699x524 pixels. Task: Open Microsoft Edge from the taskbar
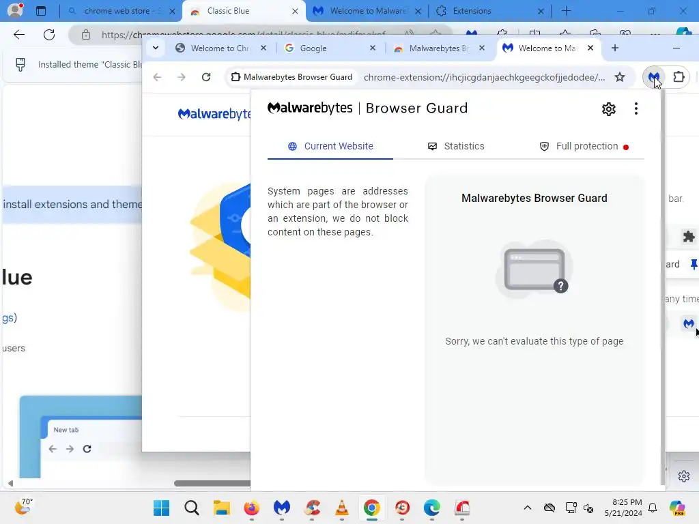431,508
